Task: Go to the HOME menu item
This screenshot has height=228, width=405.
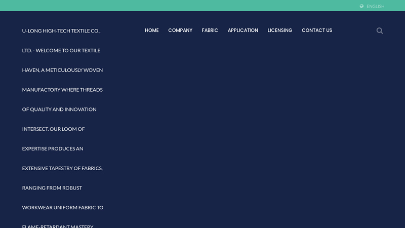Action: click(151, 30)
